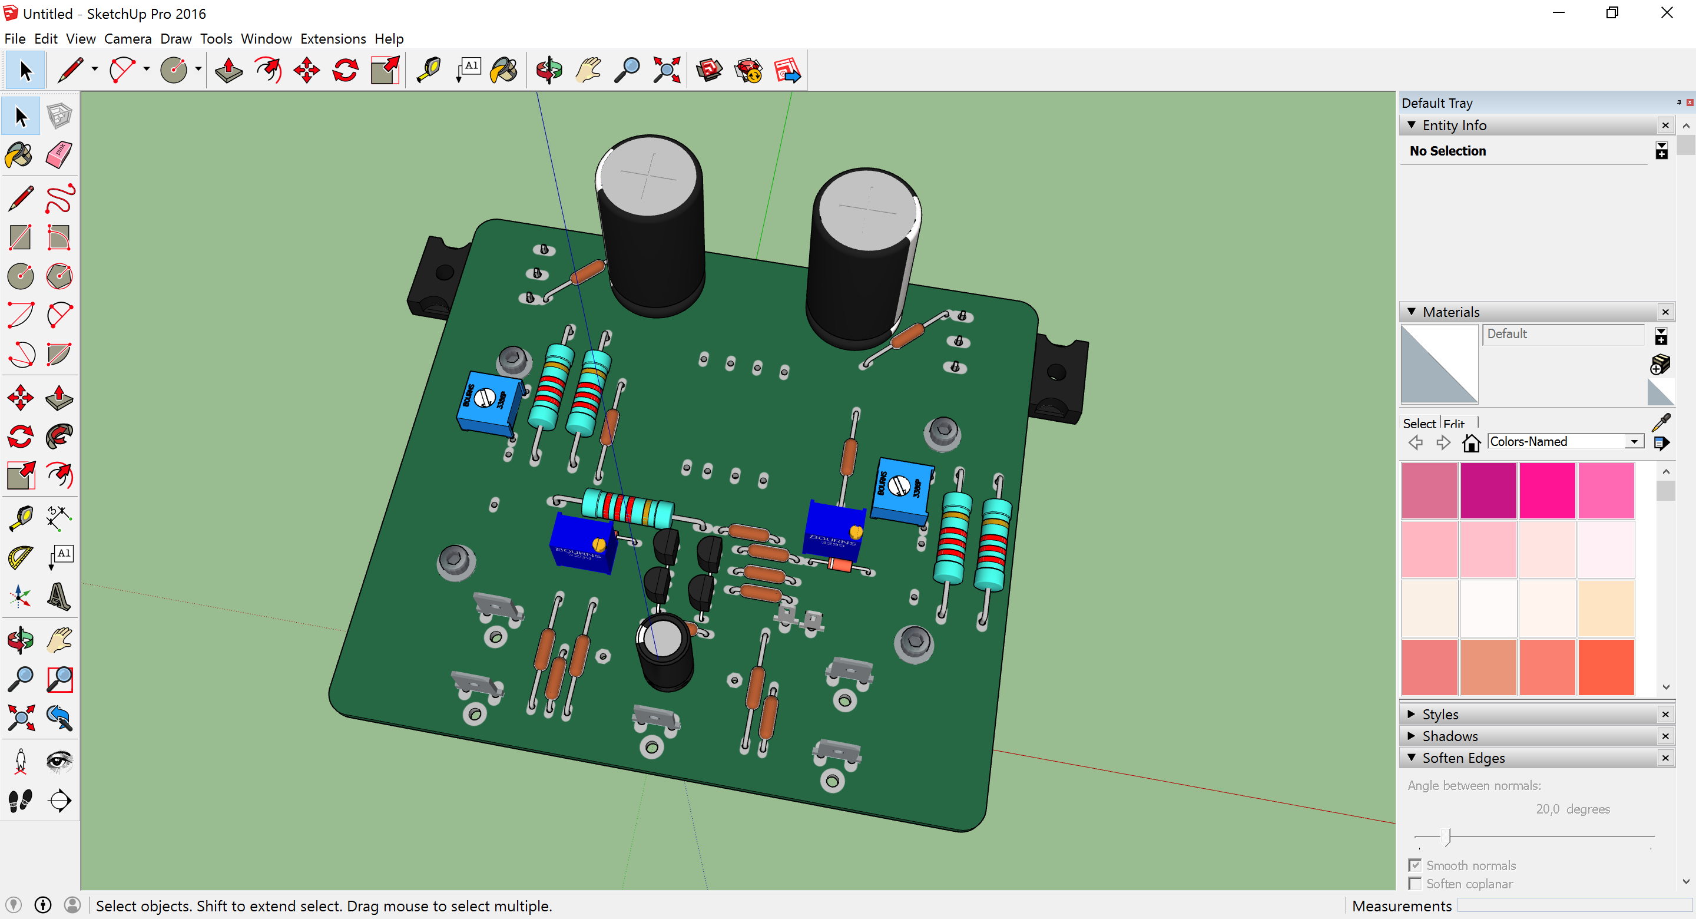1696x919 pixels.
Task: Click Offset tool in top toolbar
Action: click(268, 70)
